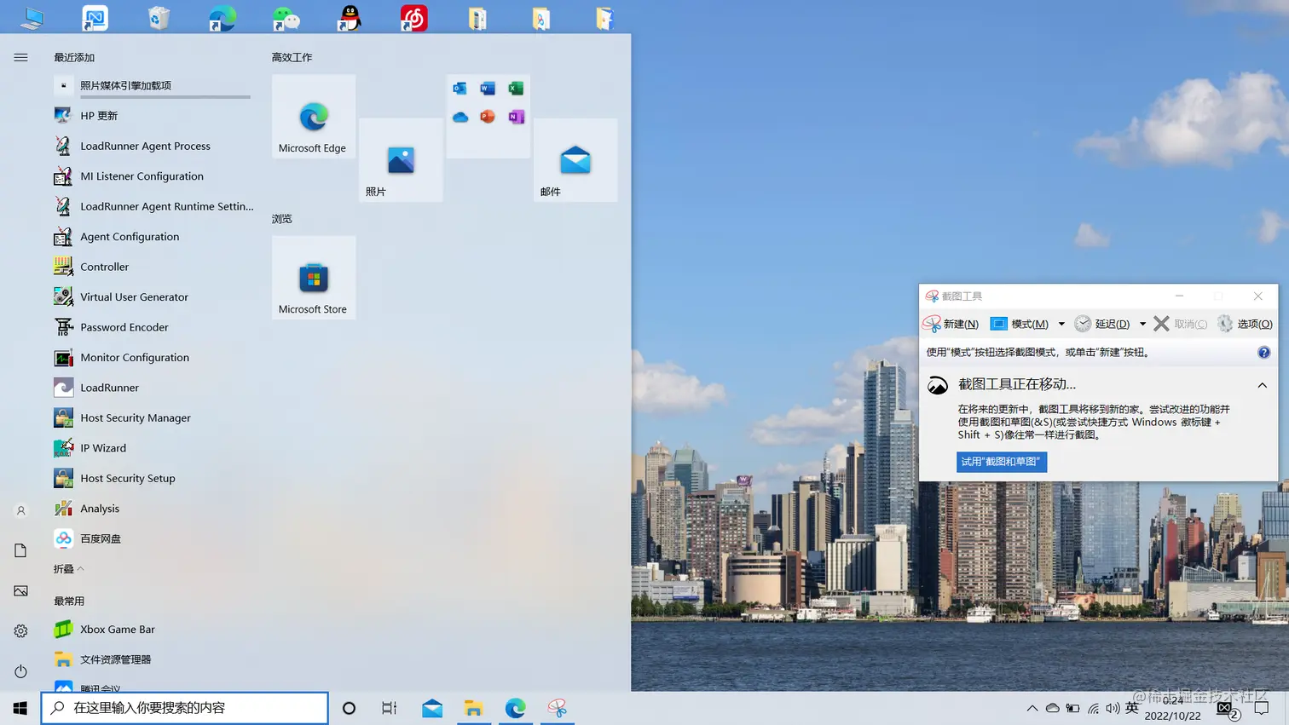Open Documents from the Start menu rail
The width and height of the screenshot is (1289, 725).
click(x=20, y=550)
